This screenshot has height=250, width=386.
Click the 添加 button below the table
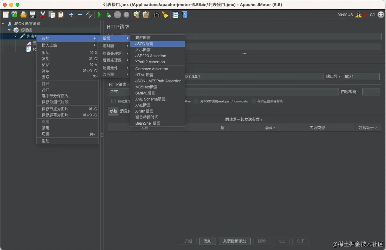pos(208,241)
